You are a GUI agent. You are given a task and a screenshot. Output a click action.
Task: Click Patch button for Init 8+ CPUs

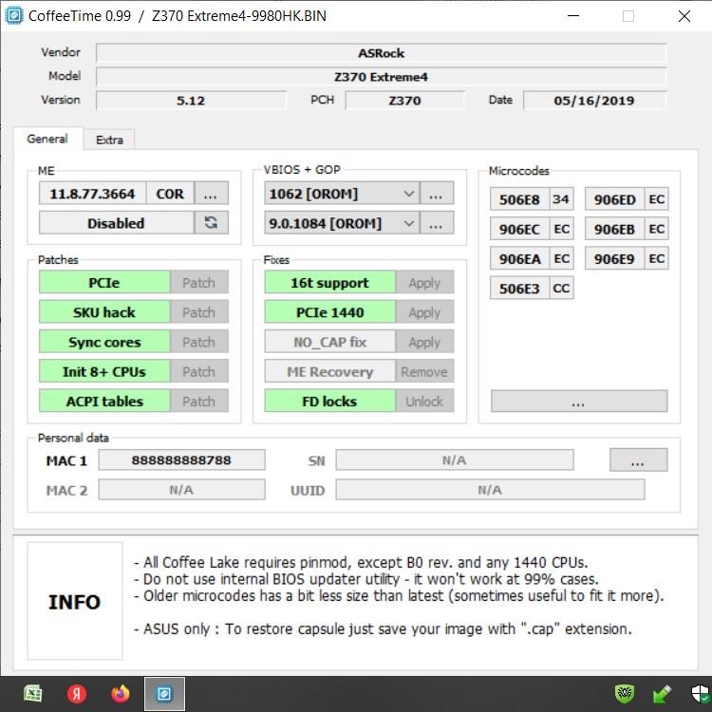point(199,371)
